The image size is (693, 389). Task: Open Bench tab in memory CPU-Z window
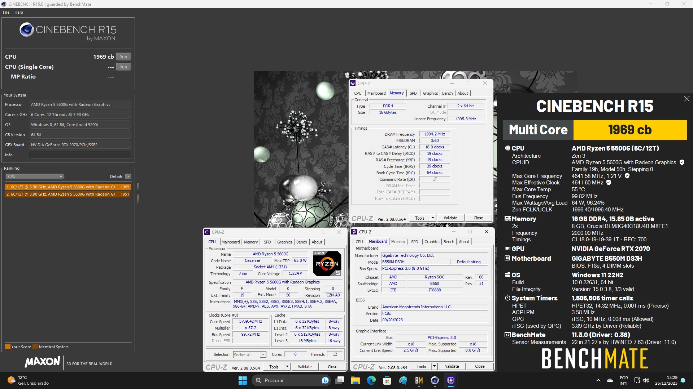click(447, 93)
